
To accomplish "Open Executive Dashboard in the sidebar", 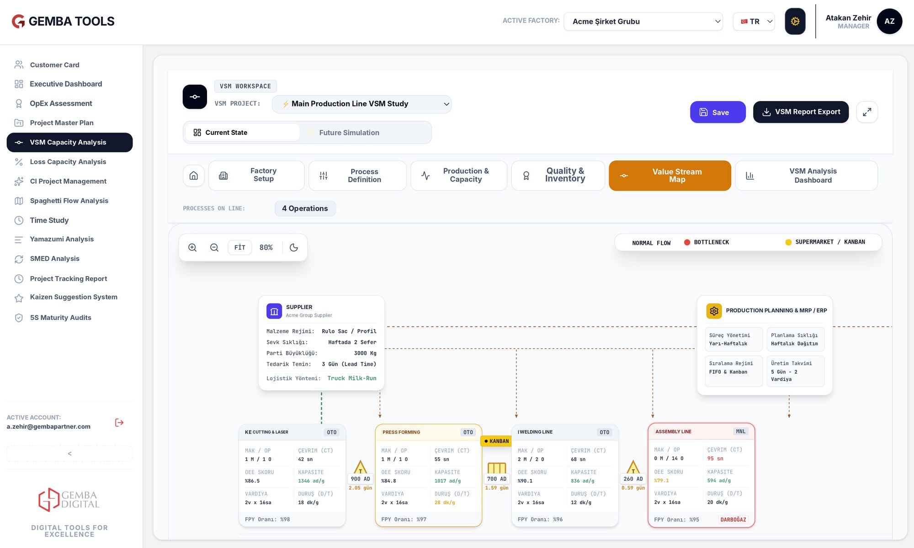I will click(x=69, y=84).
